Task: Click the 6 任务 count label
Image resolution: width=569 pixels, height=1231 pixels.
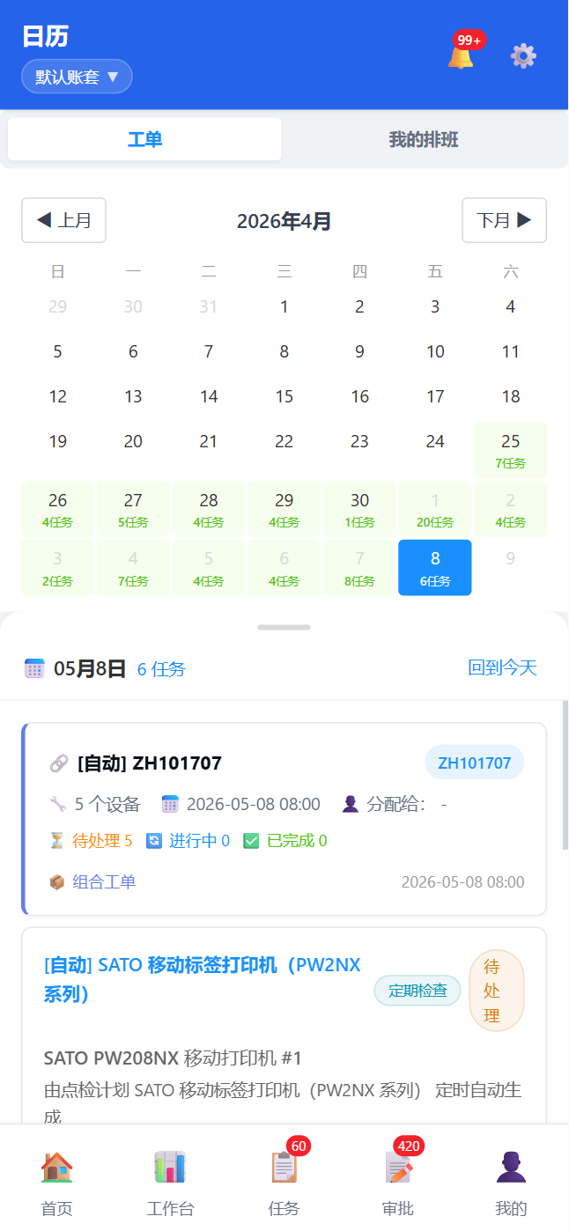Action: click(x=161, y=669)
